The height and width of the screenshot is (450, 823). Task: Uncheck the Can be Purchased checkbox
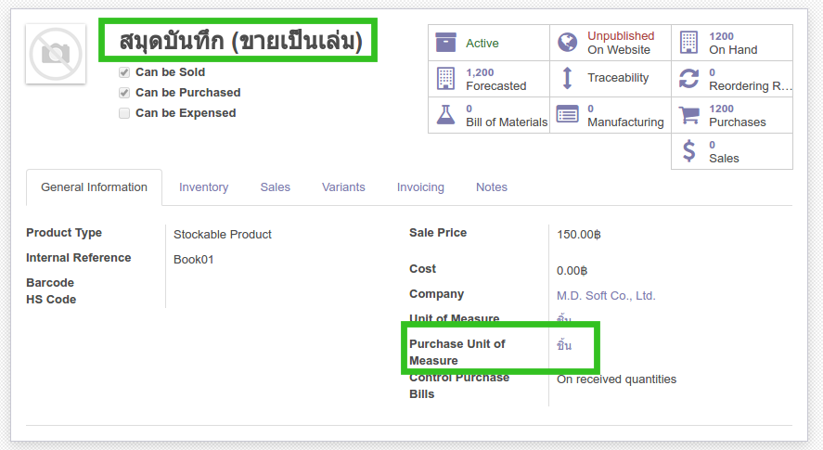click(x=124, y=93)
